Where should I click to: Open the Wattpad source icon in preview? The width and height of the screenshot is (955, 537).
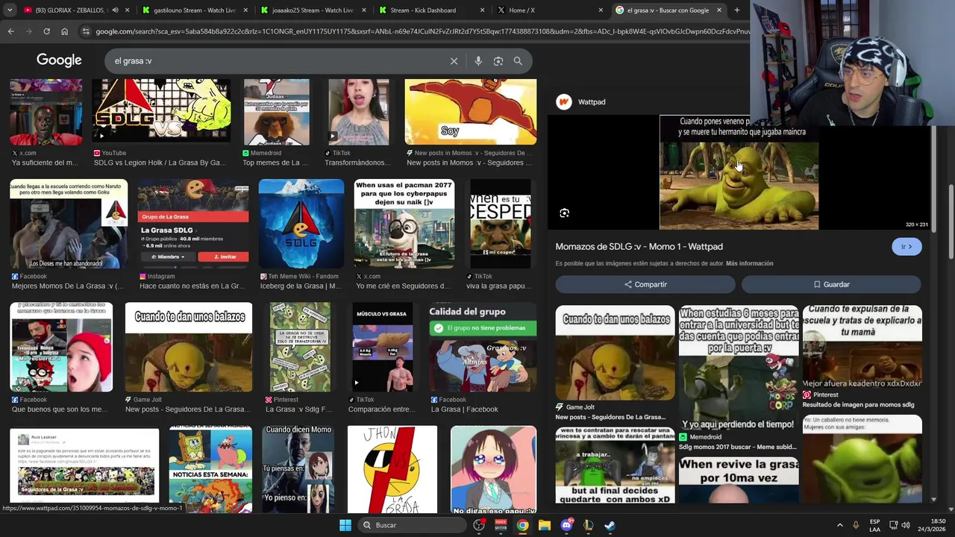click(564, 102)
